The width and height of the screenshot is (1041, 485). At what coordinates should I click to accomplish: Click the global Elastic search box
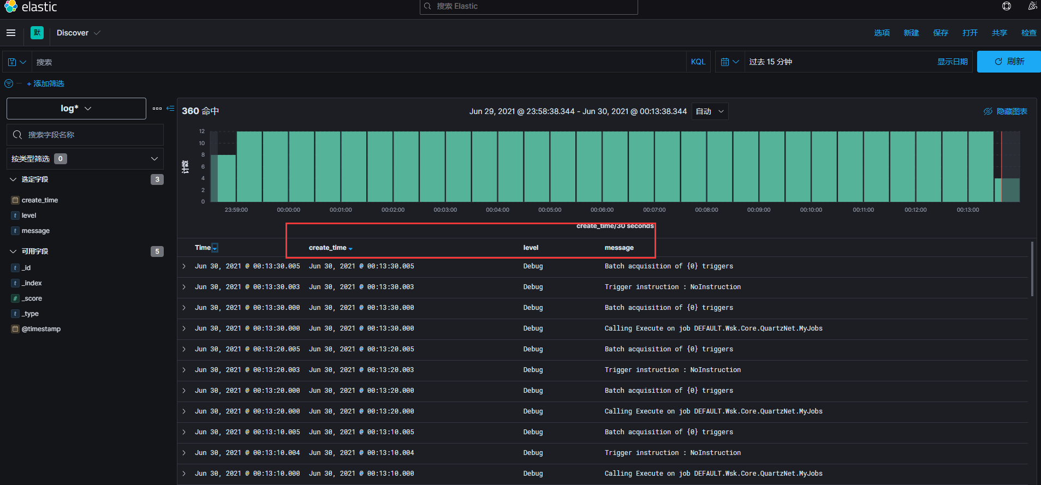(x=528, y=7)
